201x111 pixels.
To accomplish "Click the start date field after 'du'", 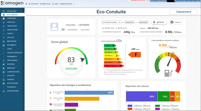I will [x=130, y=22].
